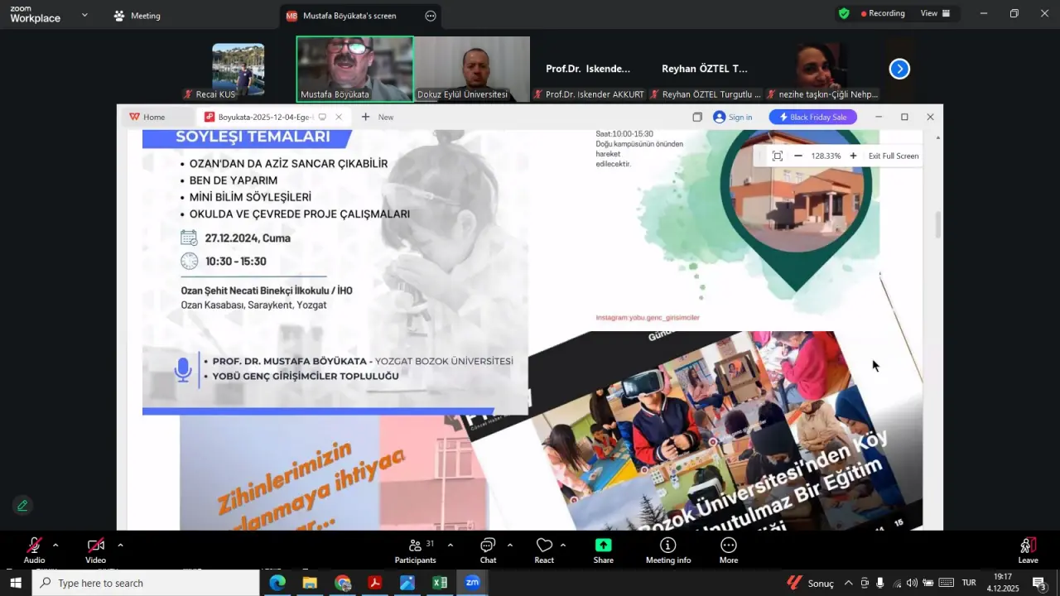Click Mustafa Böyükata's video thumbnail
This screenshot has width=1060, height=596.
[354, 68]
